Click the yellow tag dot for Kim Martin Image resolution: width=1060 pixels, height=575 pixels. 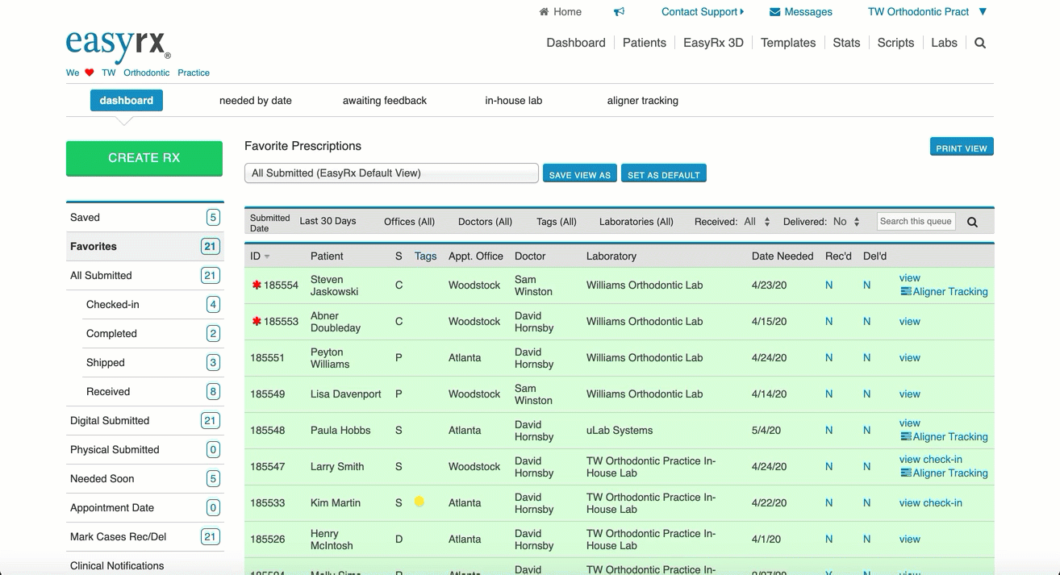point(419,502)
